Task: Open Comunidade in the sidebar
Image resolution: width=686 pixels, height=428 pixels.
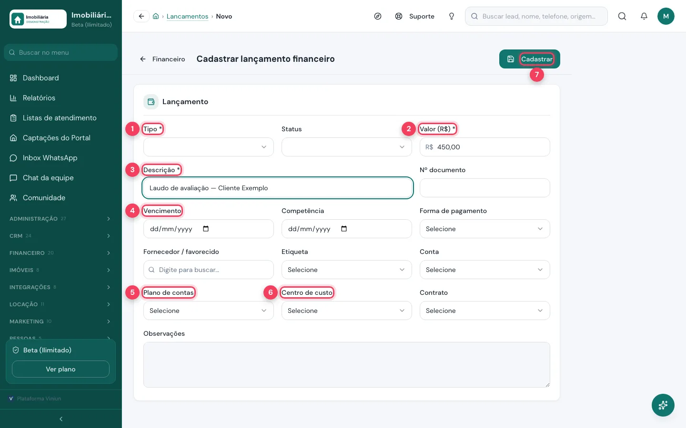Action: click(61, 198)
